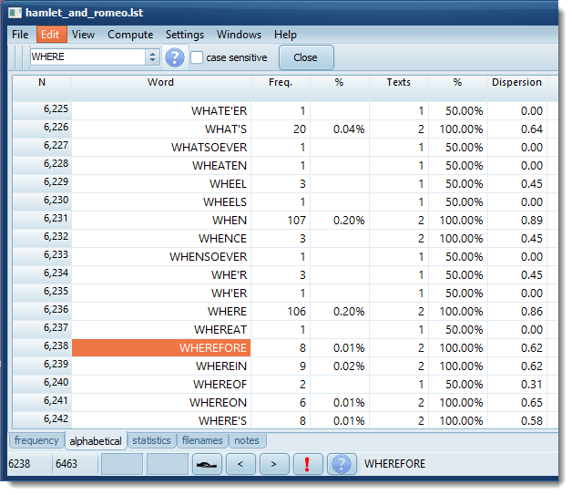The image size is (572, 495).
Task: Click frequency value 107 for WHEN
Action: click(297, 221)
